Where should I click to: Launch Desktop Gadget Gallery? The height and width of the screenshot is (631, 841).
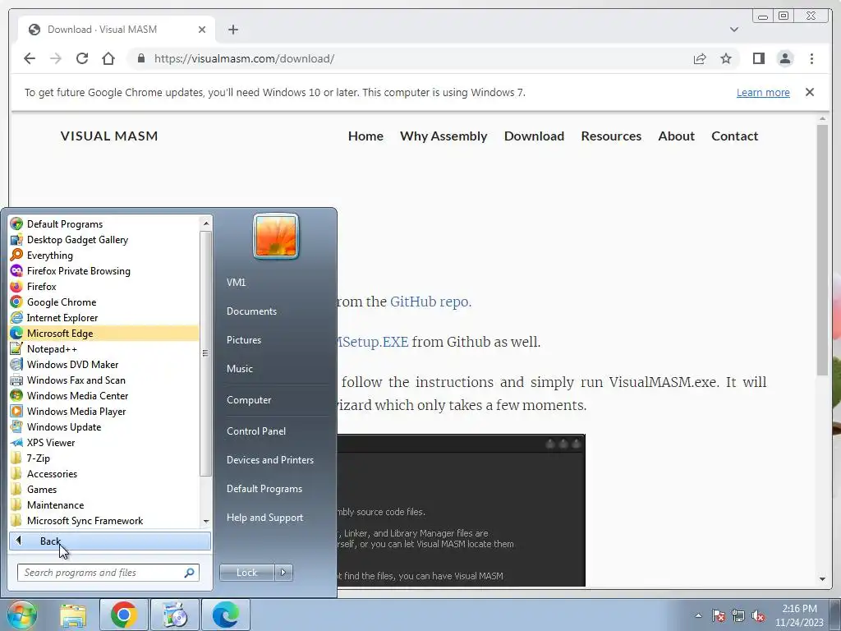(x=104, y=239)
